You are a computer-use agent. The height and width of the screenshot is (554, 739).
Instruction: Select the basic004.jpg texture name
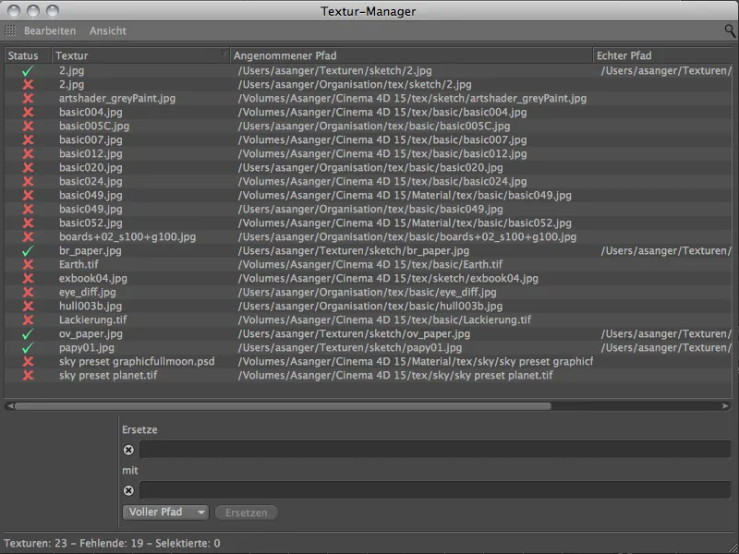point(91,112)
